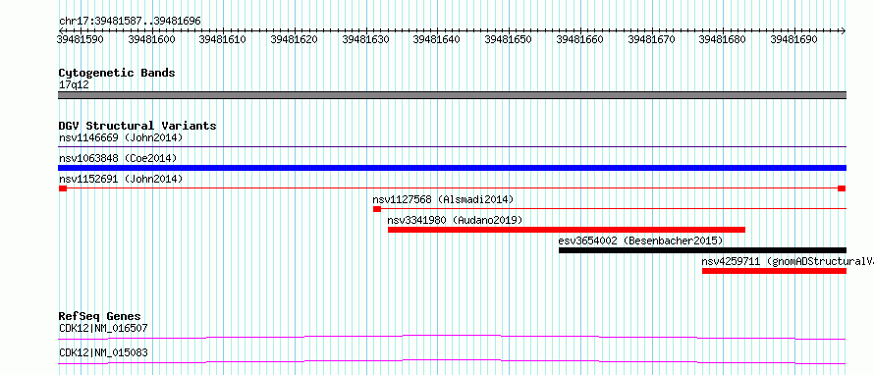Image resolution: width=874 pixels, height=375 pixels.
Task: Click the red nsv4259711 variant bar
Action: (774, 271)
